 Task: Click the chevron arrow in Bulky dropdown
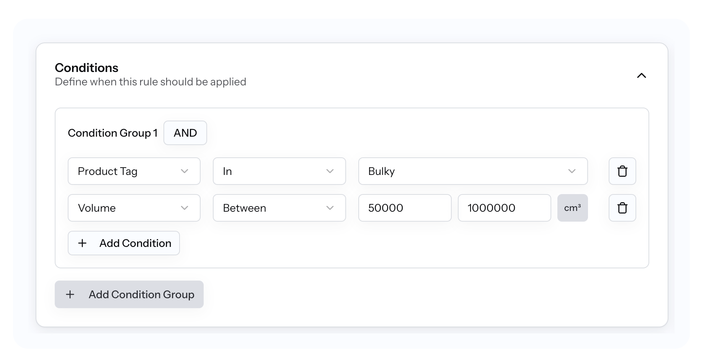coord(572,171)
